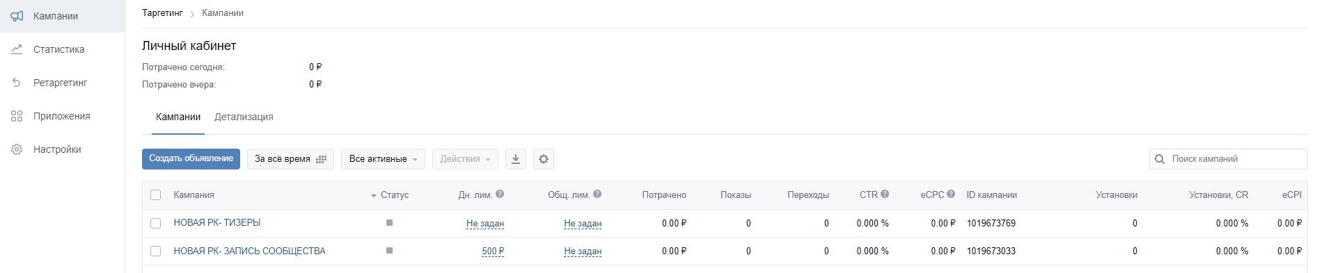The height and width of the screenshot is (273, 1324).
Task: Open the Настройки gear icon in sidebar
Action: [x=17, y=149]
